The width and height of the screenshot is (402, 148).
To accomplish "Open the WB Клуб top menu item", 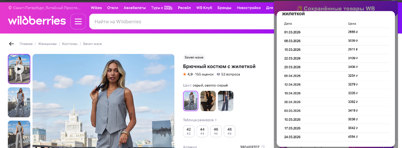I will point(204,7).
